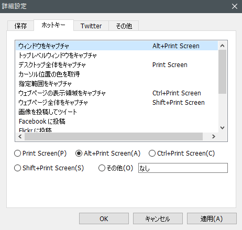Screen dimensions: 242x230
Task: Select ウェブページ全体をキャプチャ list item
Action: (x=117, y=103)
